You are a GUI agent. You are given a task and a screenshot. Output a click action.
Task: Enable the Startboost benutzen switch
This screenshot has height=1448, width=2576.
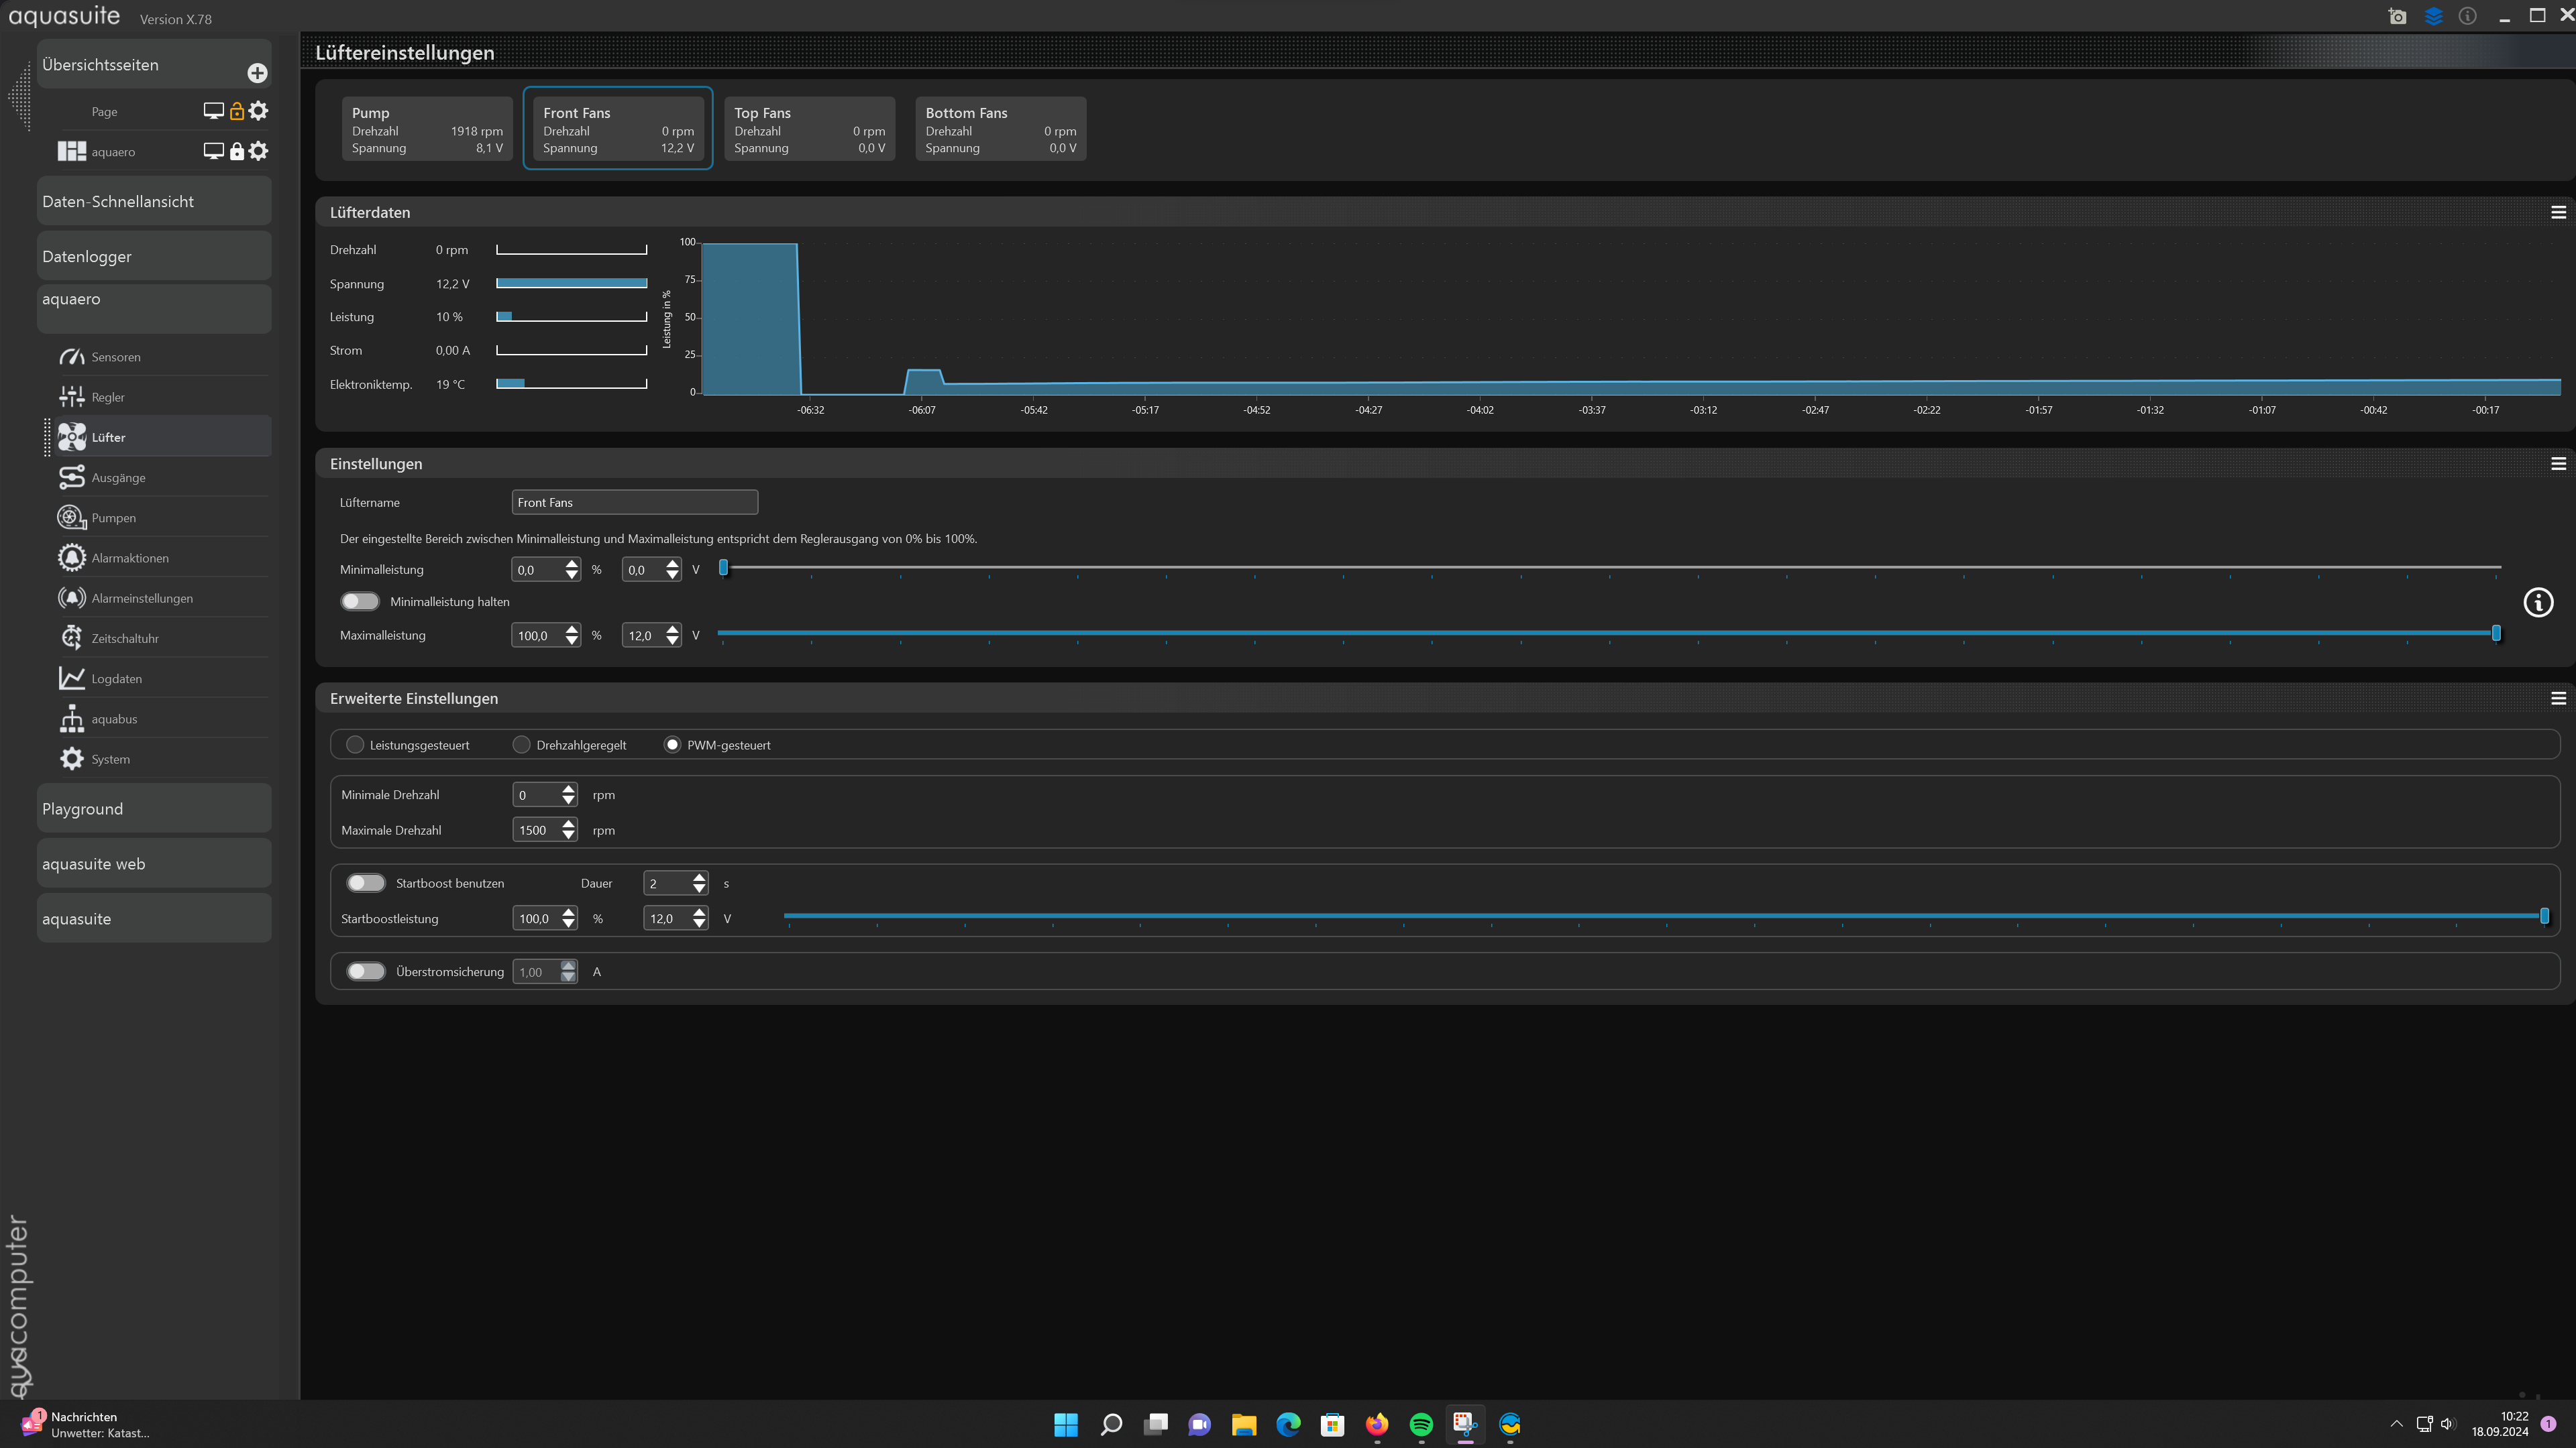(365, 884)
